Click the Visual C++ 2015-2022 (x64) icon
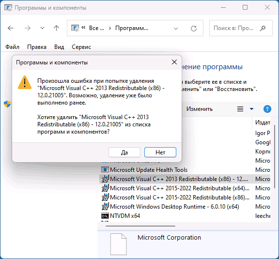Viewport: 279px width, 259px height. pos(105,188)
